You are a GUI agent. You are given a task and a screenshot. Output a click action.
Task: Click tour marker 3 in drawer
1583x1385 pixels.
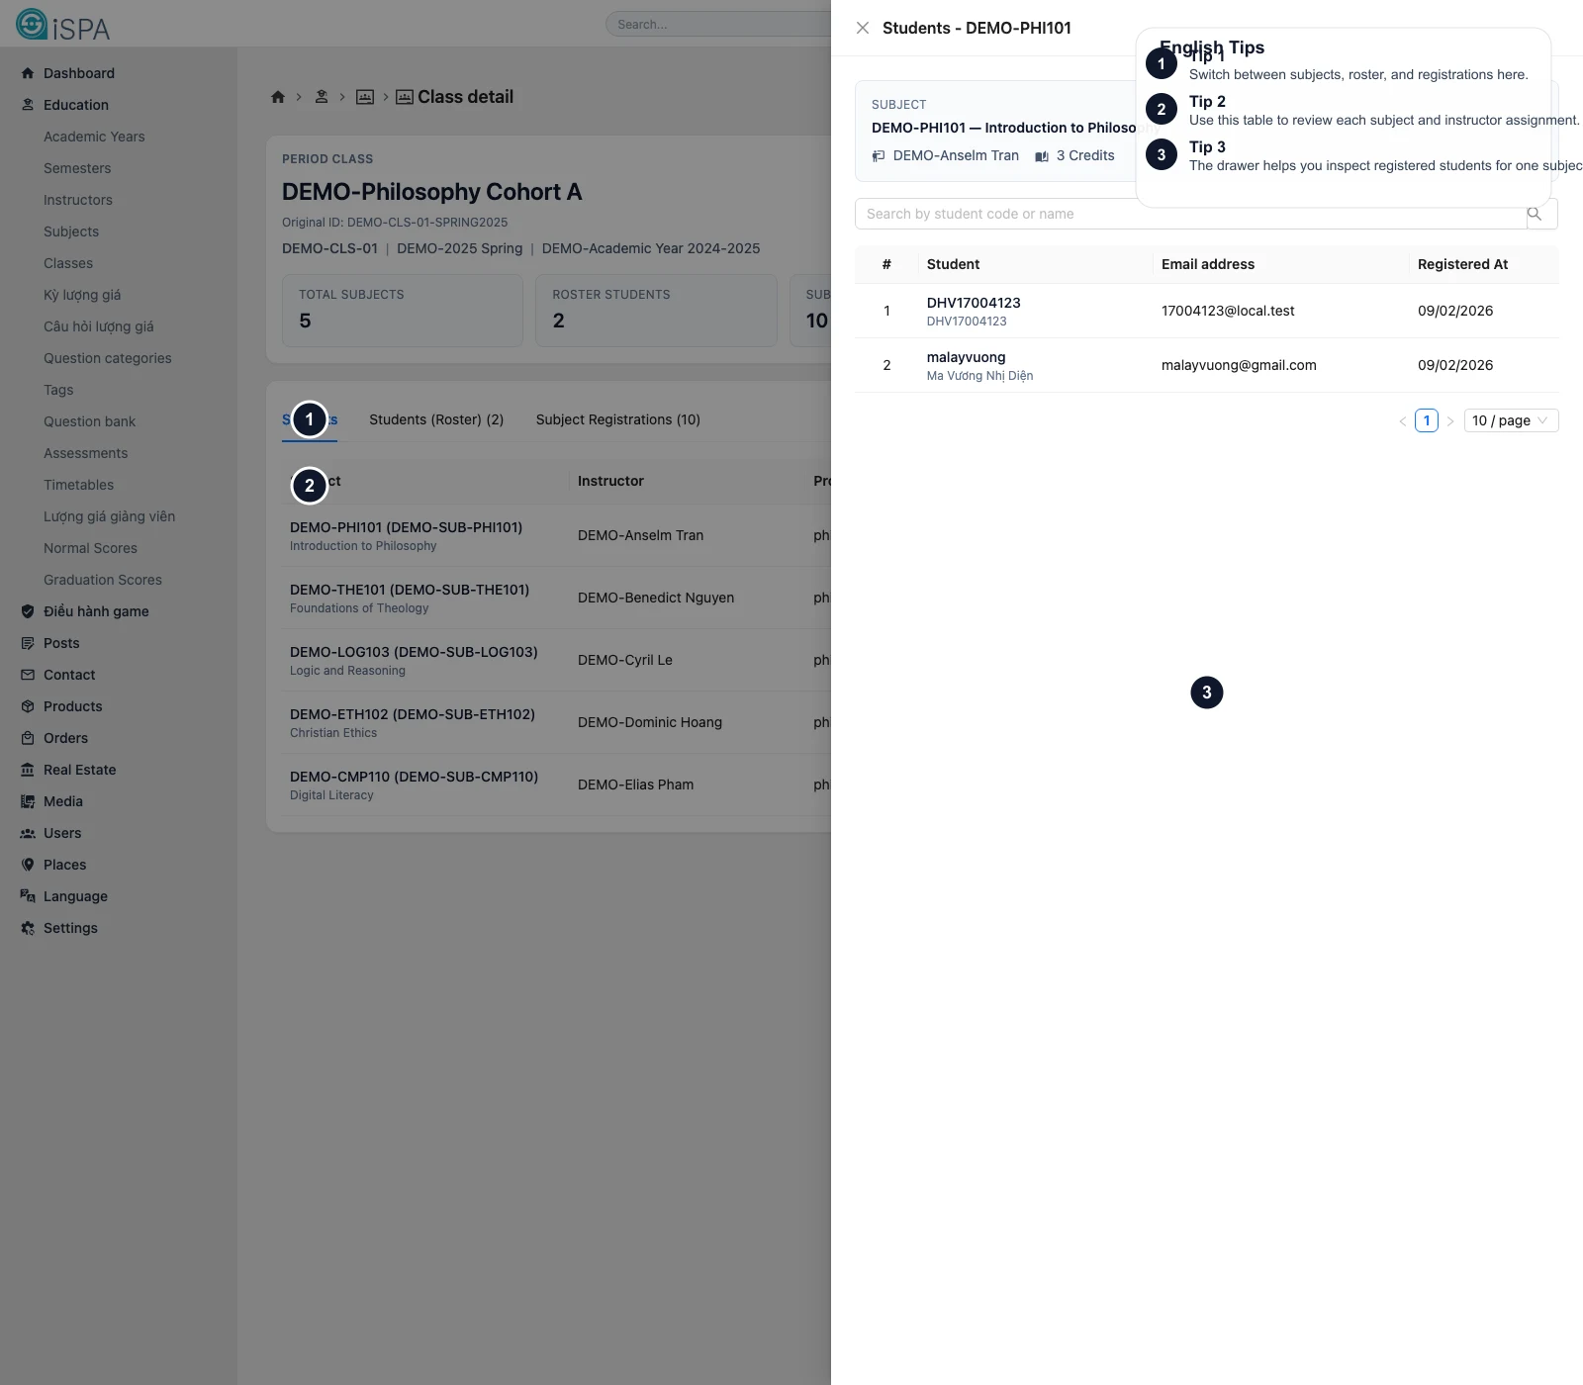[1206, 692]
